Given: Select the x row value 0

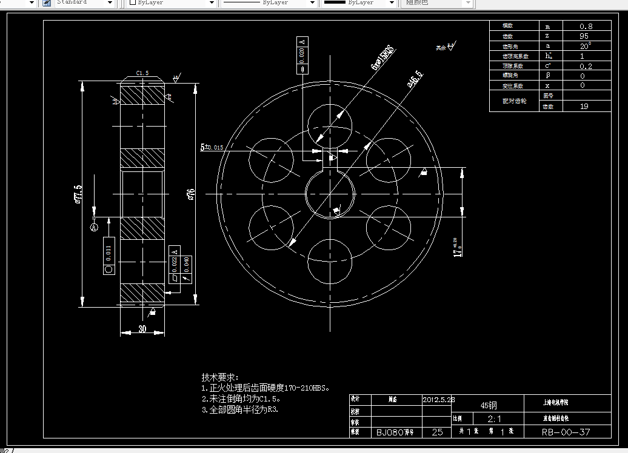Looking at the screenshot, I should 583,85.
